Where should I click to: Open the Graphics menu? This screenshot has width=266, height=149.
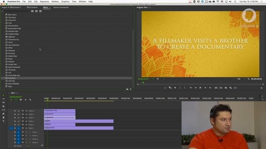(65, 2)
